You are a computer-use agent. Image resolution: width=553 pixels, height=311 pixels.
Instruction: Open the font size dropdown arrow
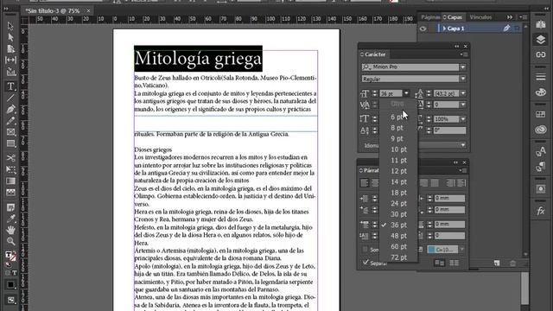click(406, 93)
